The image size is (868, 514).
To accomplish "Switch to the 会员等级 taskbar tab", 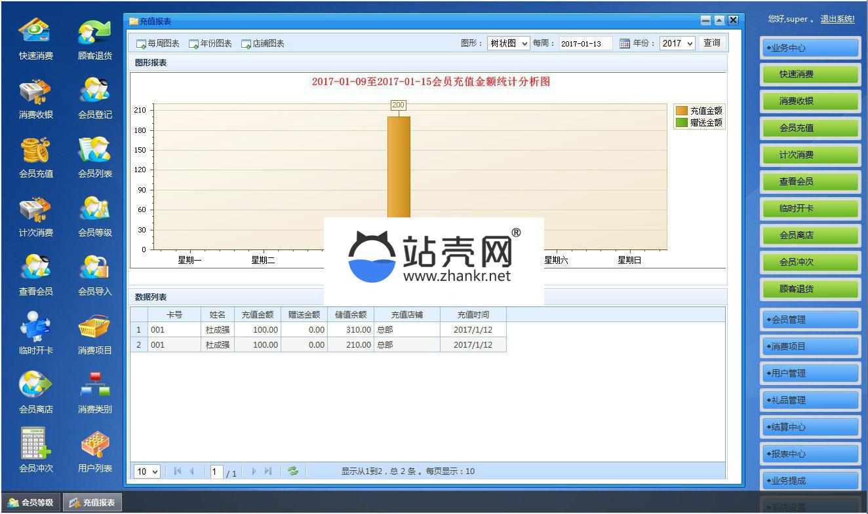I will point(31,503).
